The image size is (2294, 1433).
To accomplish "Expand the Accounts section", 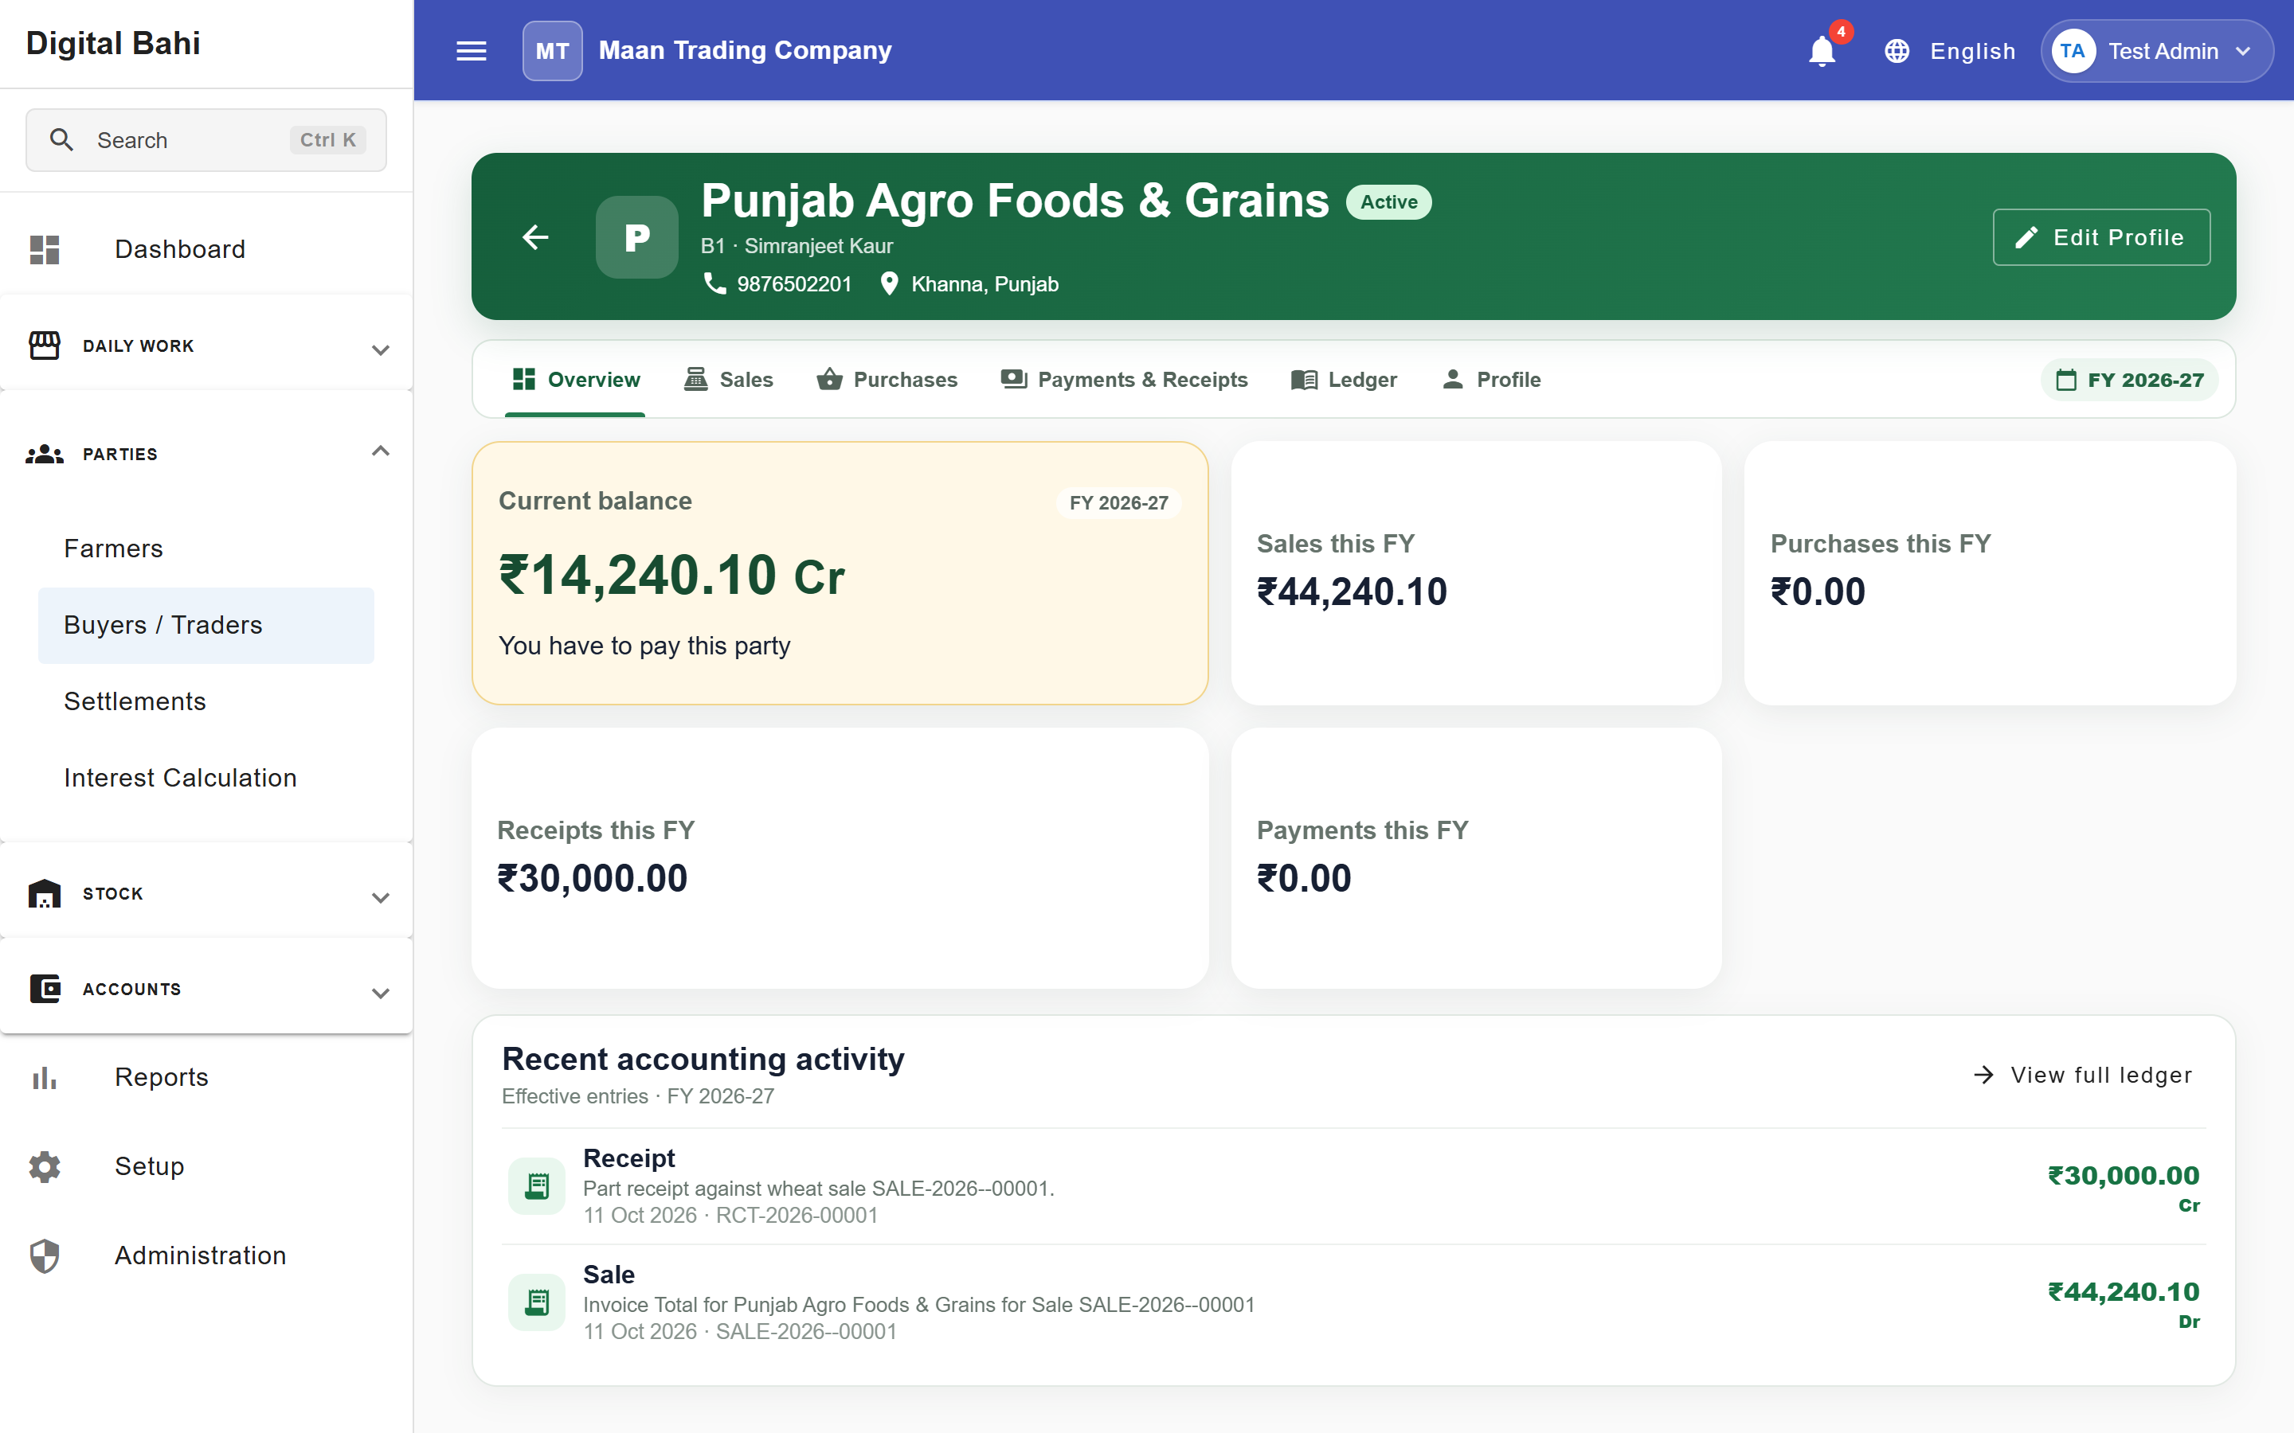I will (206, 990).
